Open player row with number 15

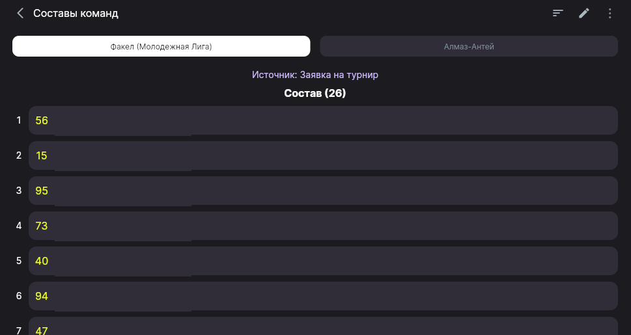point(323,155)
